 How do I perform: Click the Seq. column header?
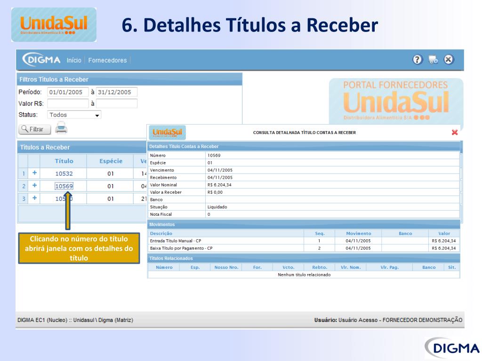click(320, 233)
